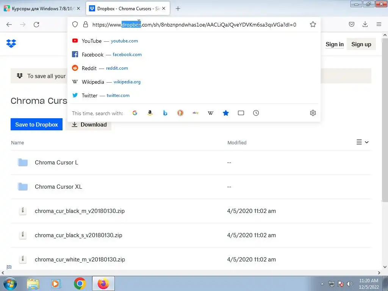388x291 pixels.
Task: Open chroma_cur_white_m_v20180130.zip
Action: coord(80,260)
